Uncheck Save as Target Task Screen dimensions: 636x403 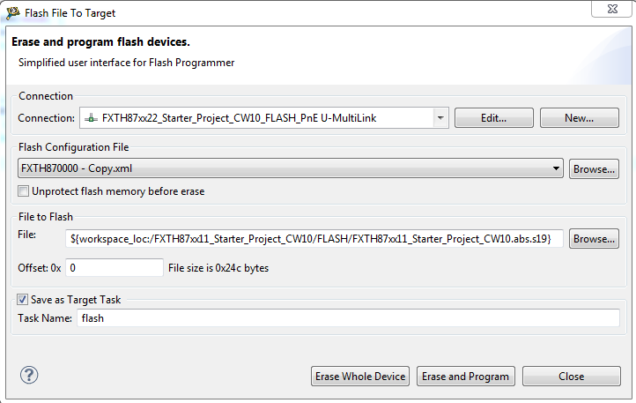pos(23,300)
